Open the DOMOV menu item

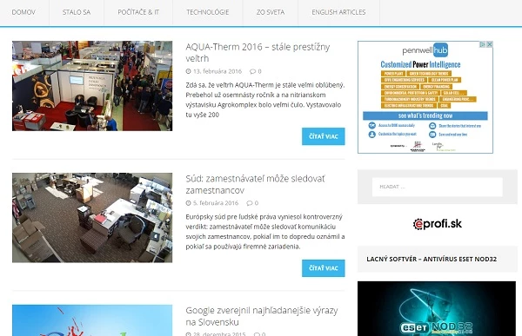pos(23,12)
